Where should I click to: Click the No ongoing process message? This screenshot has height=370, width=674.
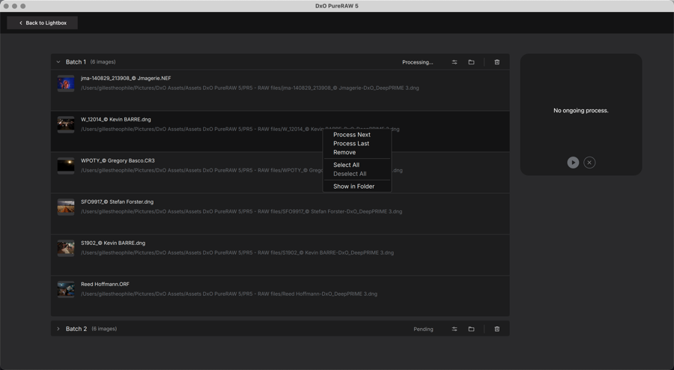pyautogui.click(x=580, y=110)
